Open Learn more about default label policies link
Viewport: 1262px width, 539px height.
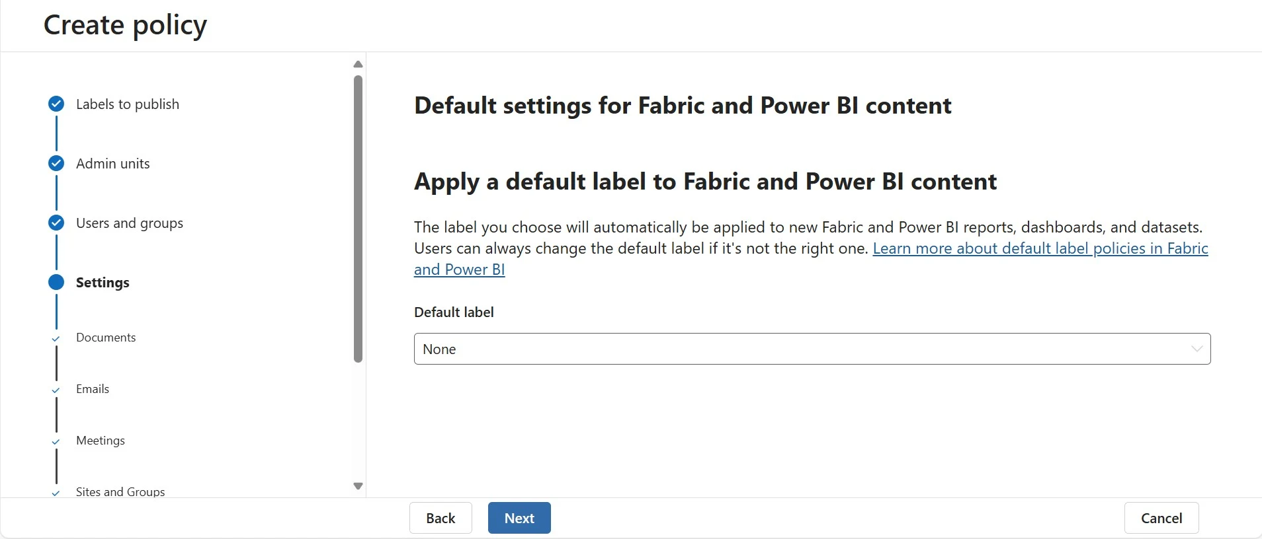(x=1040, y=248)
